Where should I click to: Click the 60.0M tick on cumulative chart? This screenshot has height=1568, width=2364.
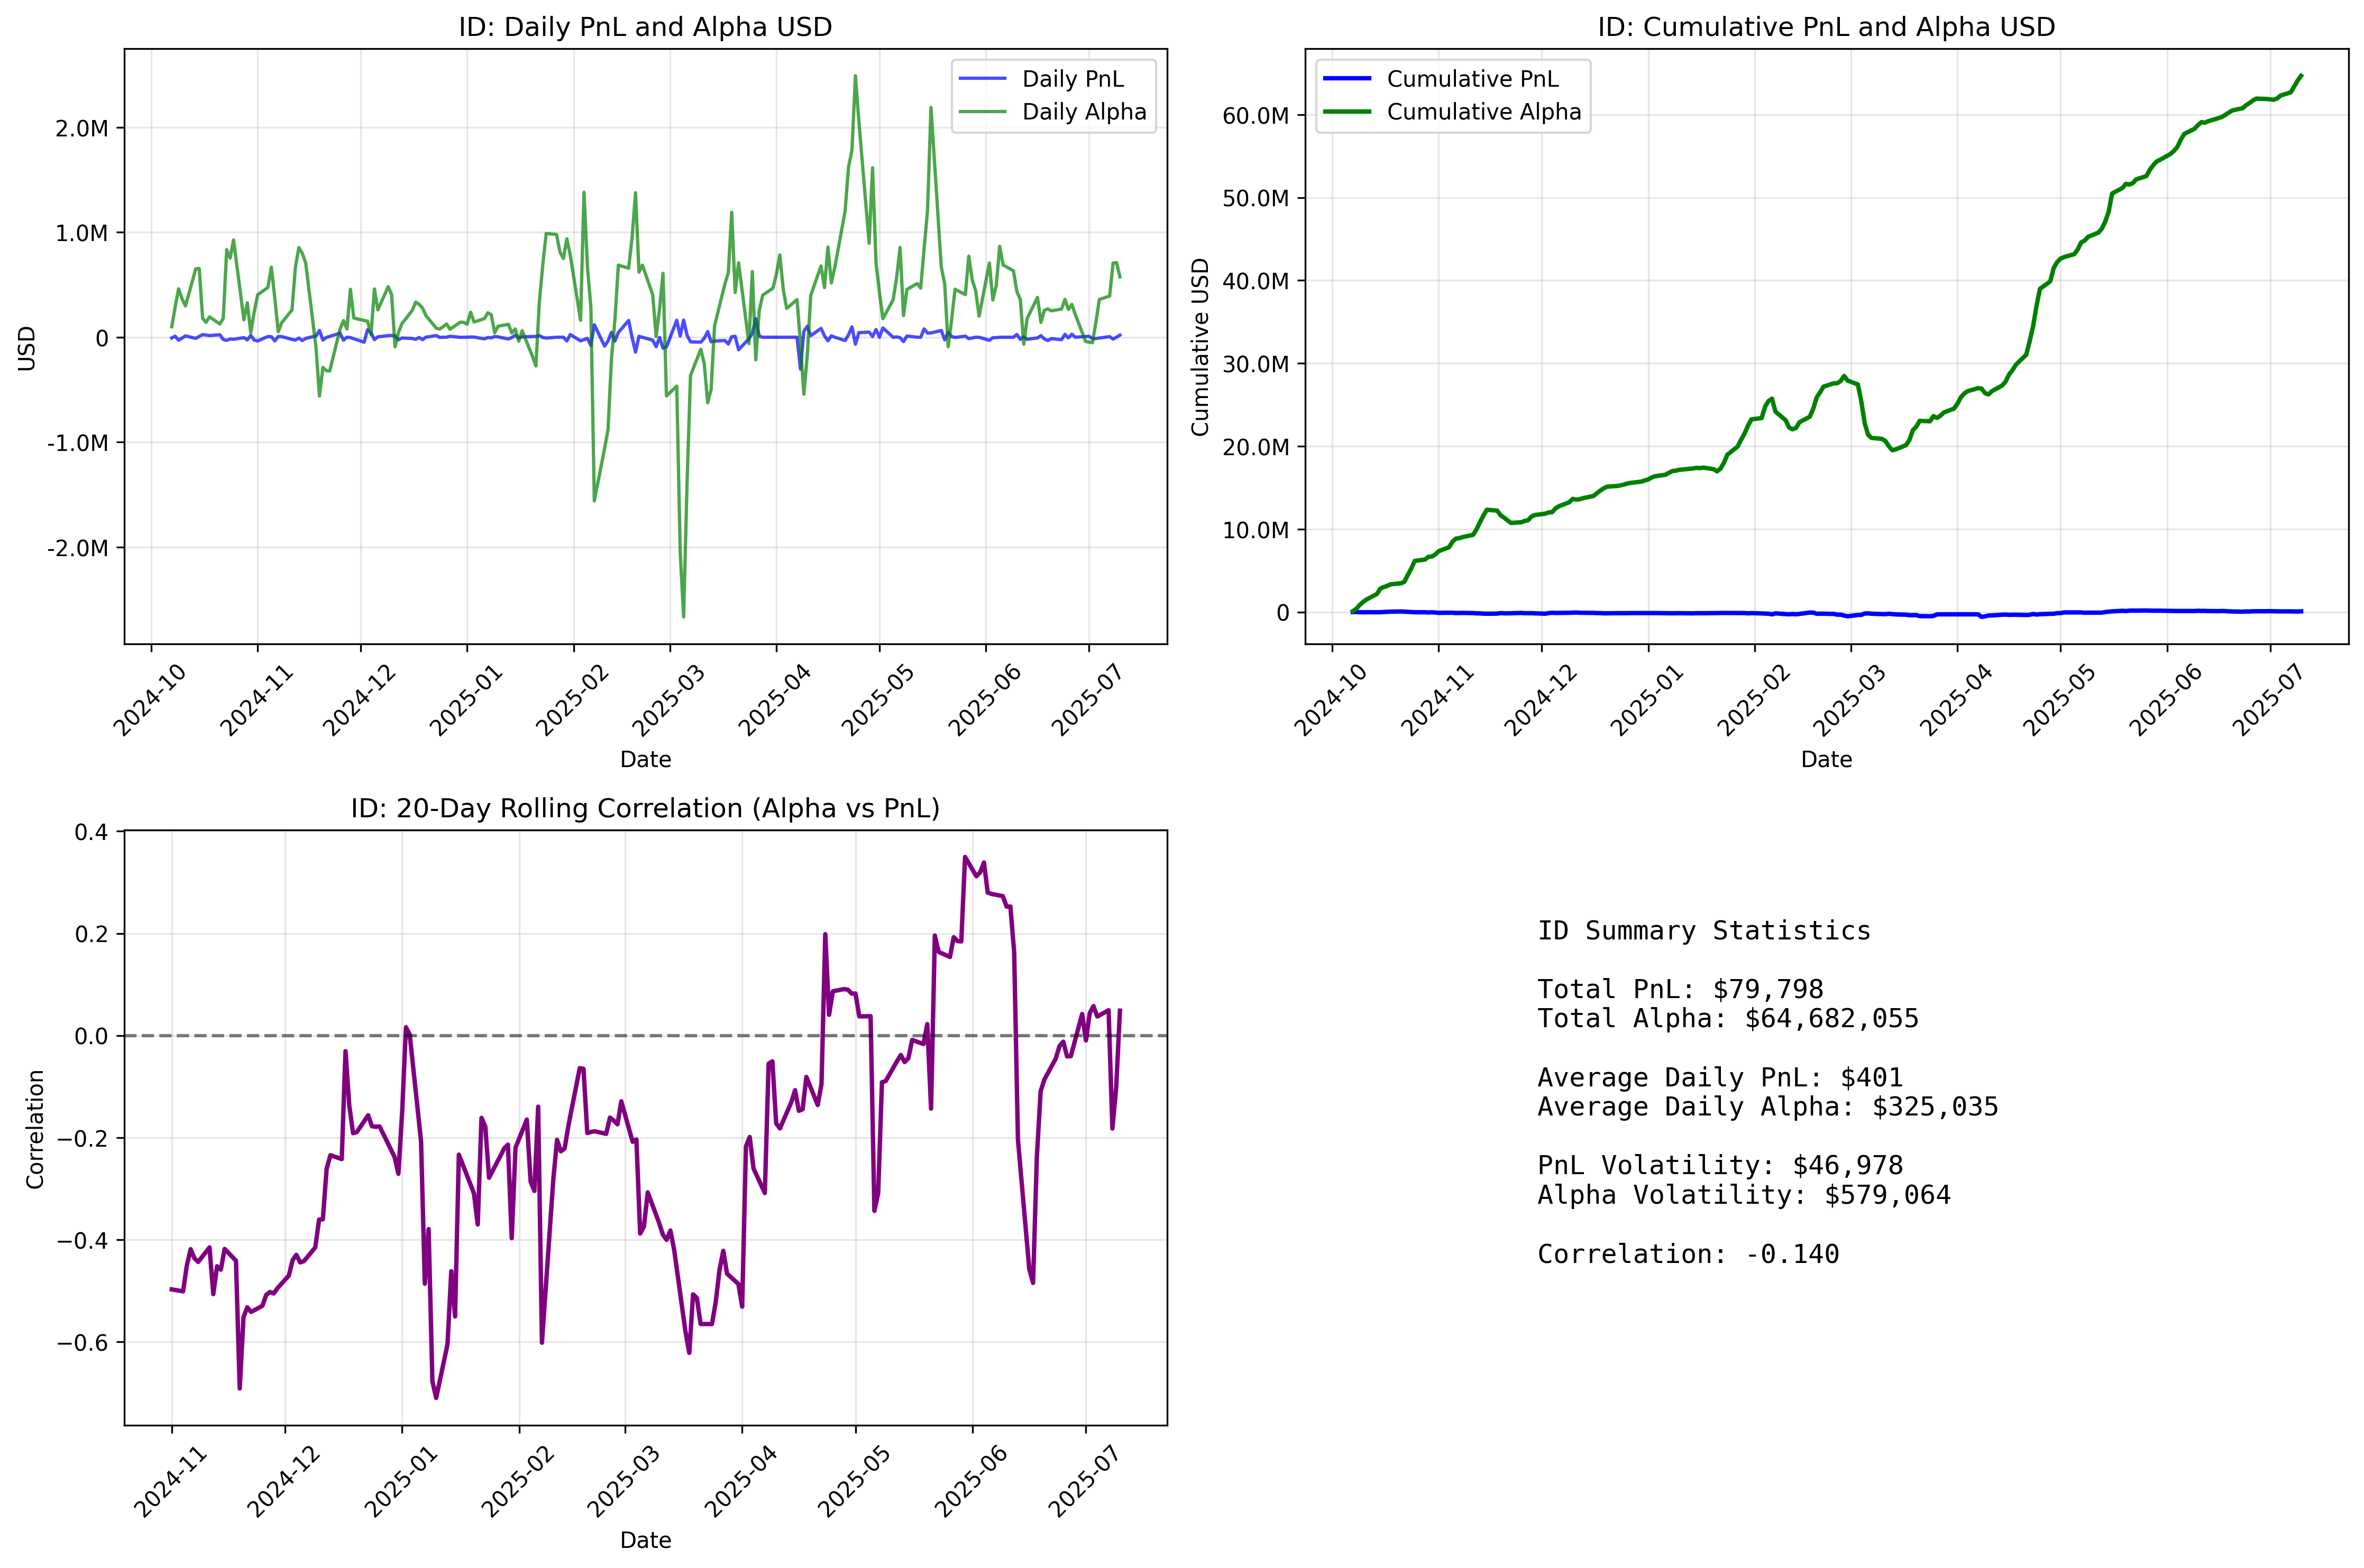tap(1254, 116)
